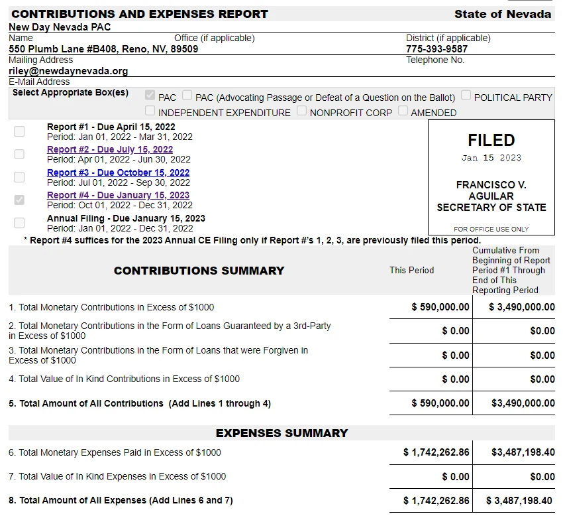Click Report #1 - Due April 15, 2022 text
Viewport: 563px width, 522px height.
coord(111,127)
